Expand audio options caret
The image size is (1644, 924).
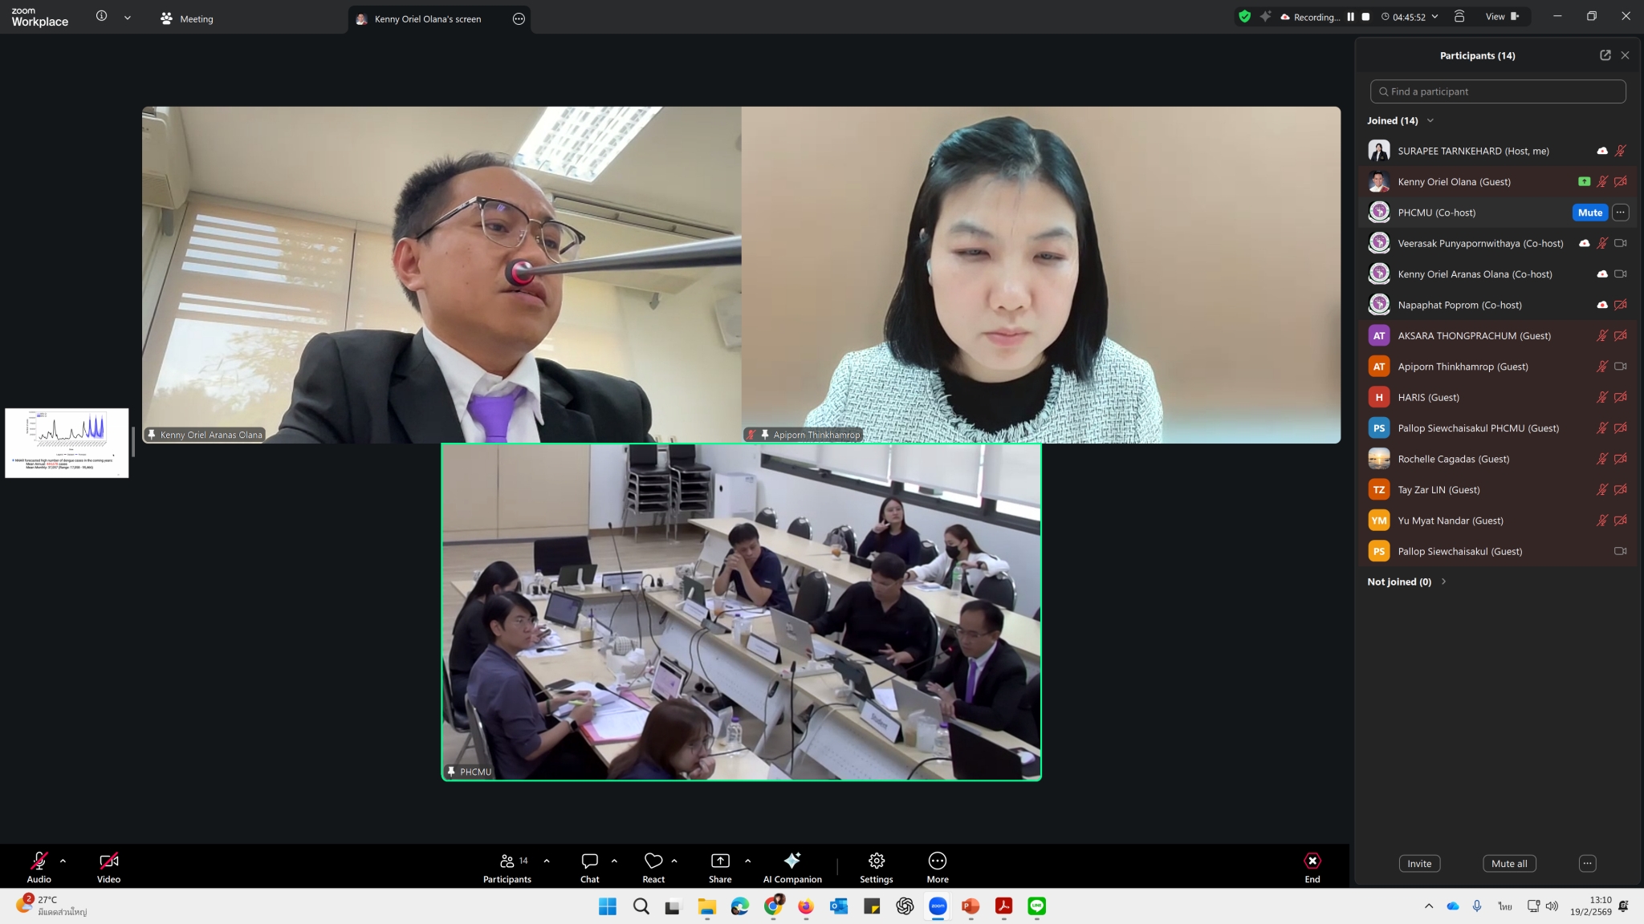pos(63,861)
